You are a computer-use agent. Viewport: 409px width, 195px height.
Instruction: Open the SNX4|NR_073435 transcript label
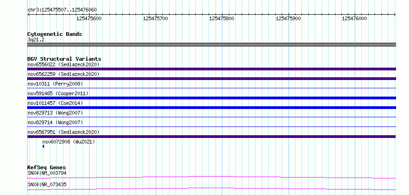click(x=47, y=184)
